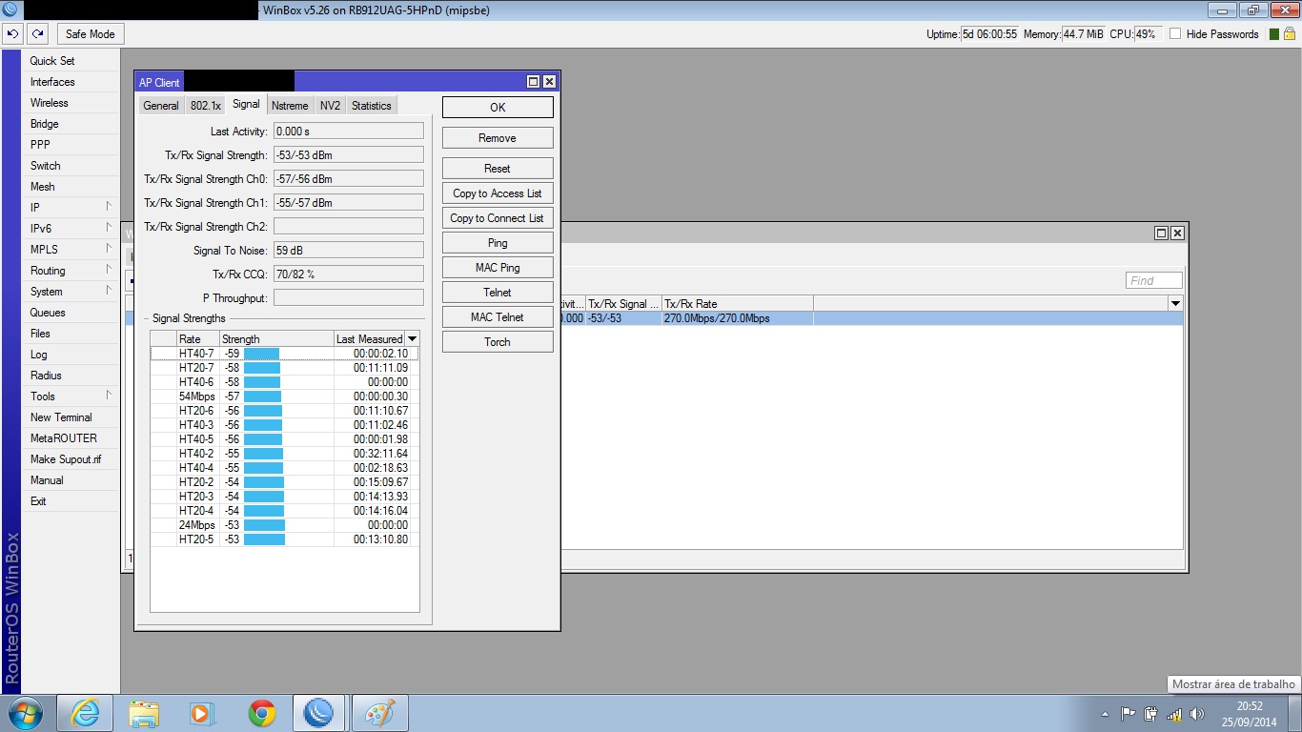The width and height of the screenshot is (1302, 732).
Task: Click the Signal To Noise field
Action: tap(349, 250)
